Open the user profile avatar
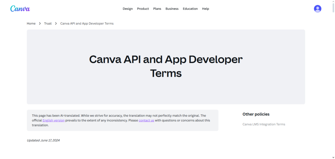The width and height of the screenshot is (335, 159). pos(317,9)
